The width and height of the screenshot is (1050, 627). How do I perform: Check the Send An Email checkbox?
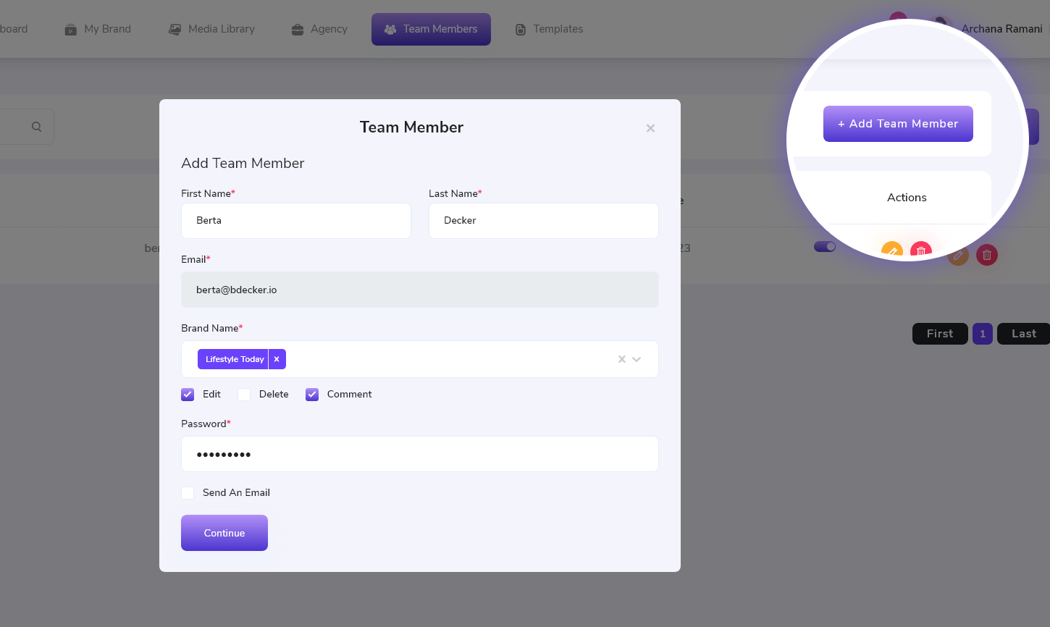pos(188,493)
